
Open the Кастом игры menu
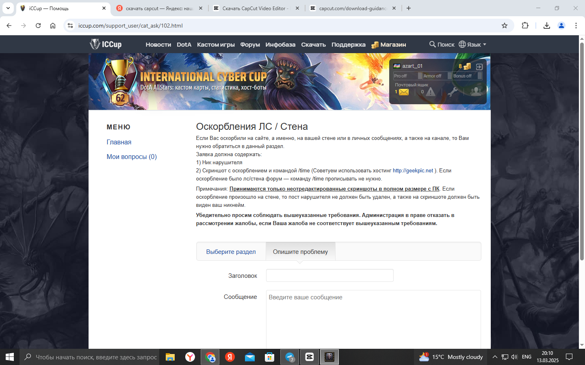(216, 45)
